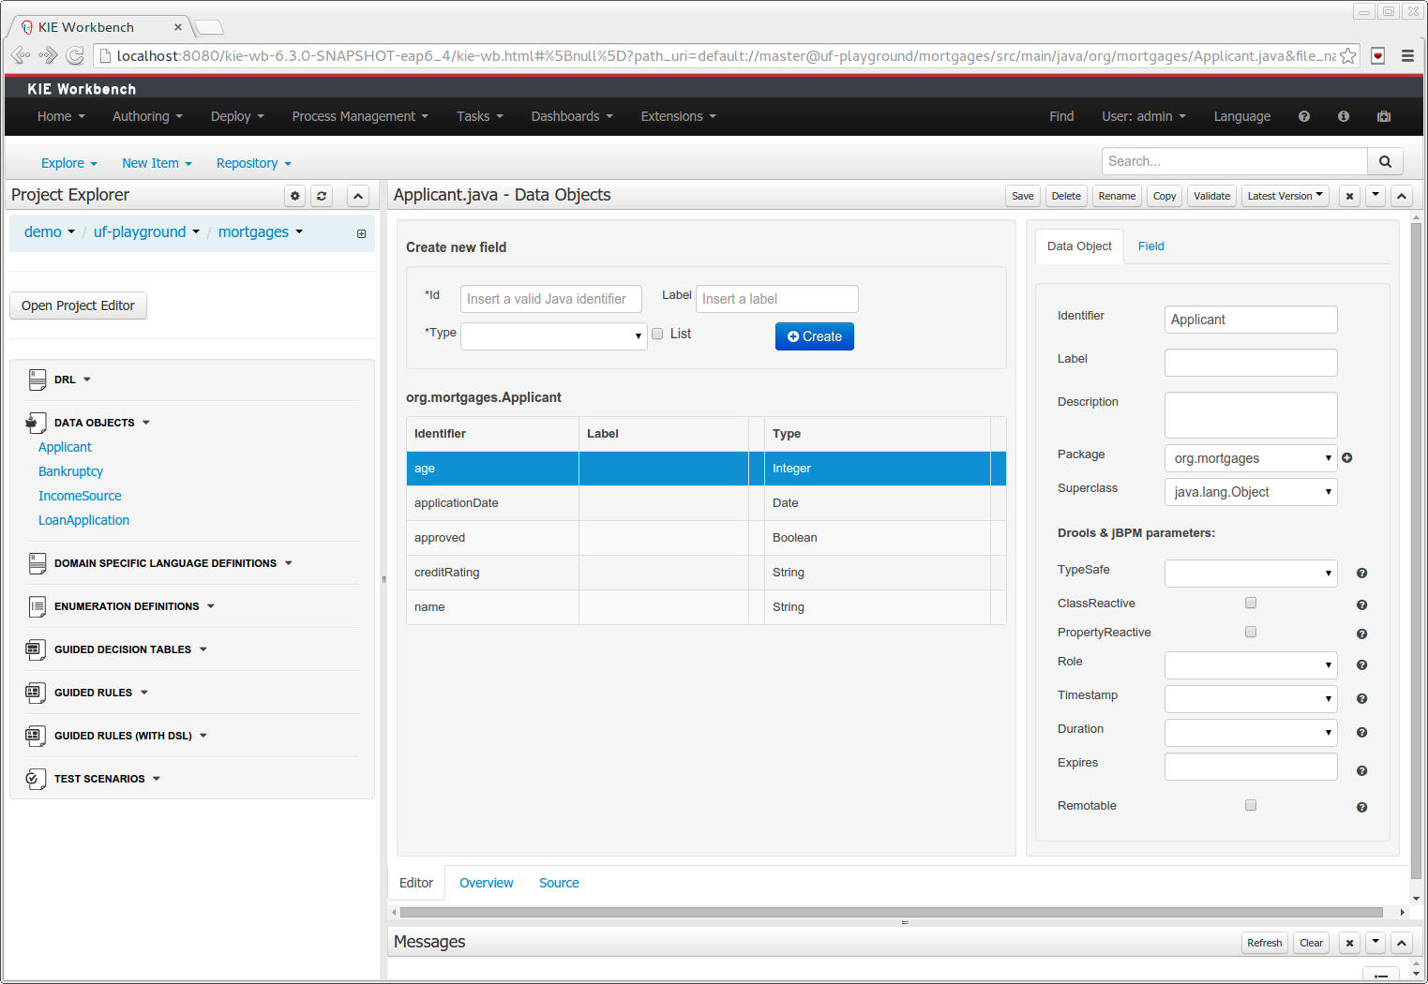Click the Create button
The height and width of the screenshot is (984, 1428).
814,336
